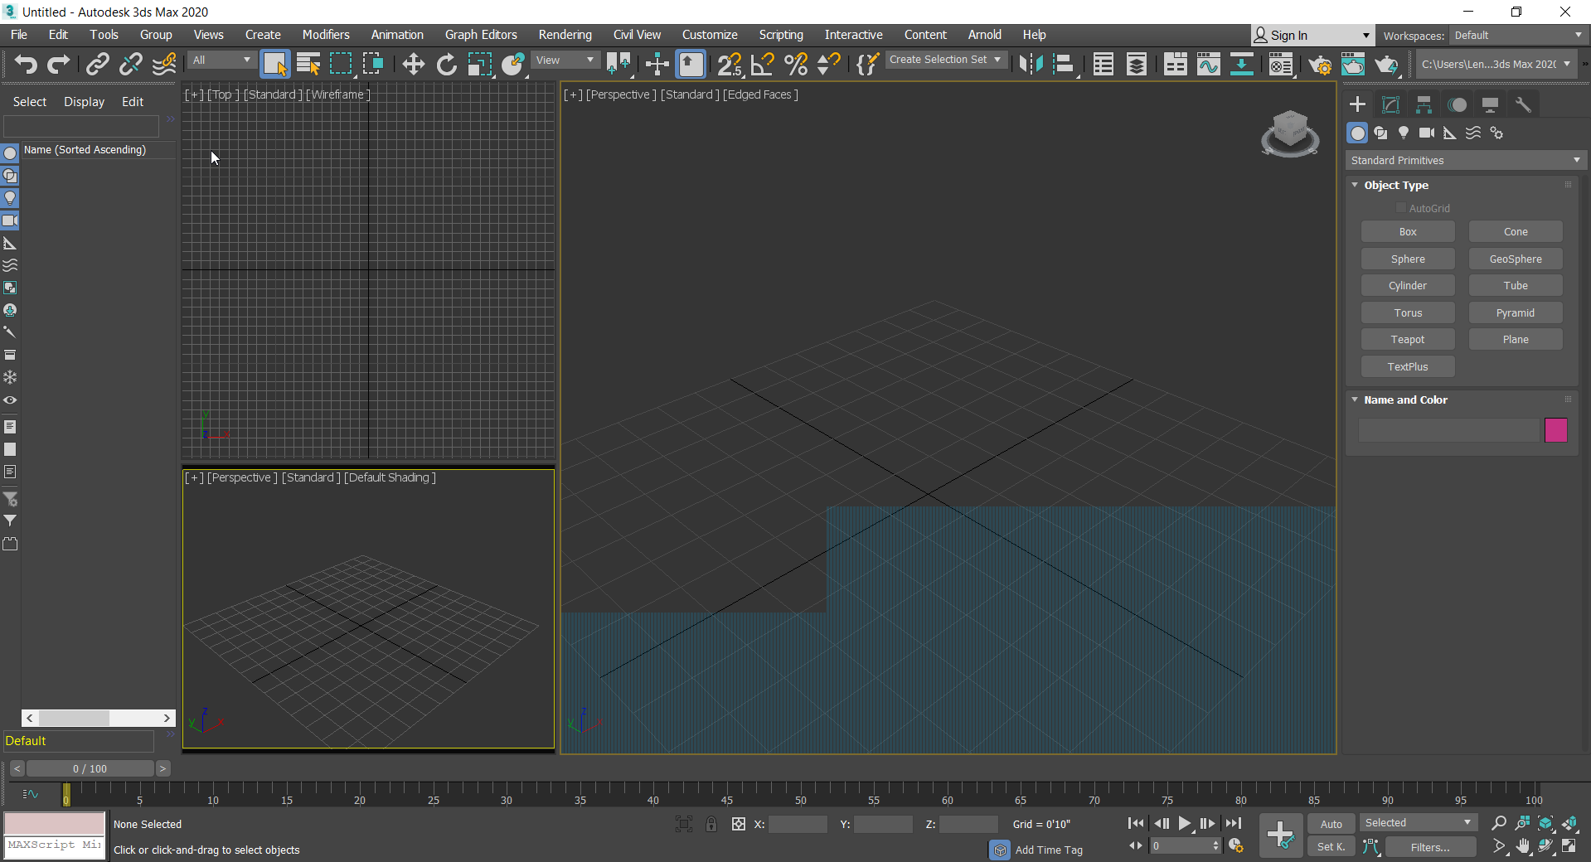Activate the Select and Rotate tool

tap(446, 64)
